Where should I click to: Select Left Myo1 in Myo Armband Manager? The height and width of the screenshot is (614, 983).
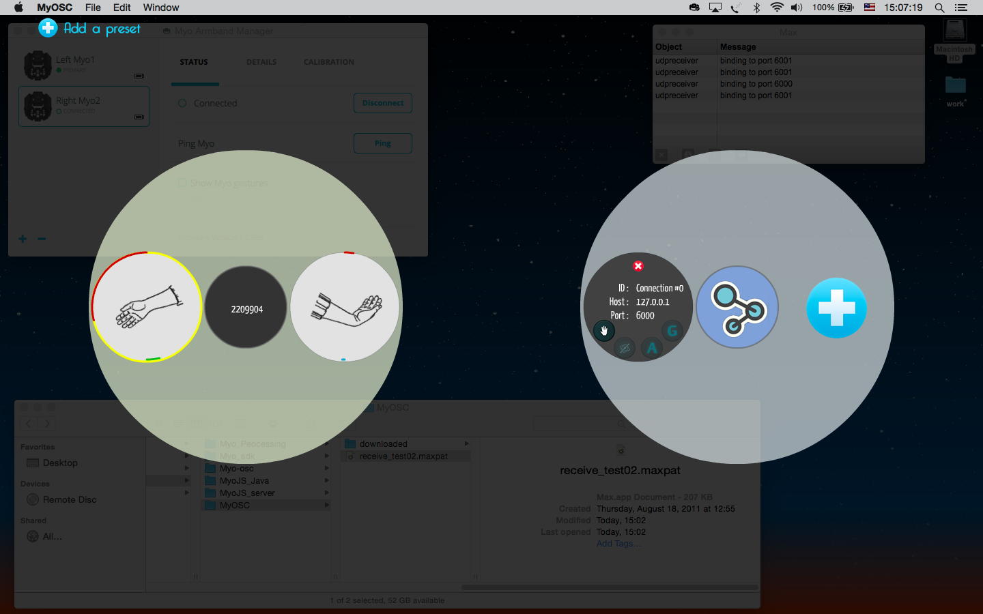(x=84, y=65)
